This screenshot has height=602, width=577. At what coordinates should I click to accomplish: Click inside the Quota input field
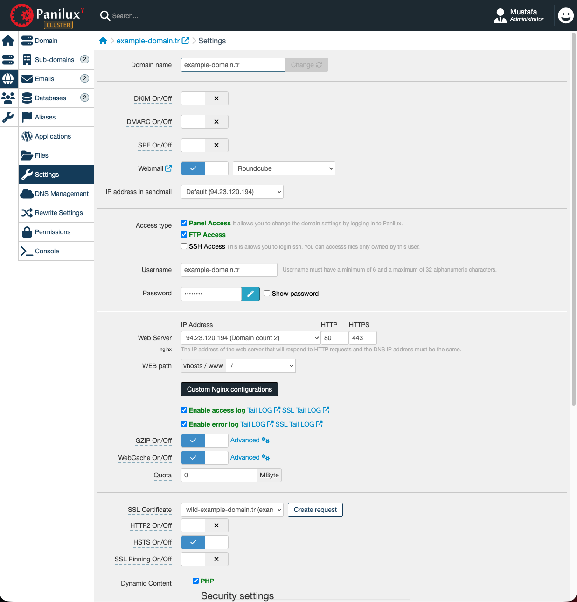pos(218,475)
